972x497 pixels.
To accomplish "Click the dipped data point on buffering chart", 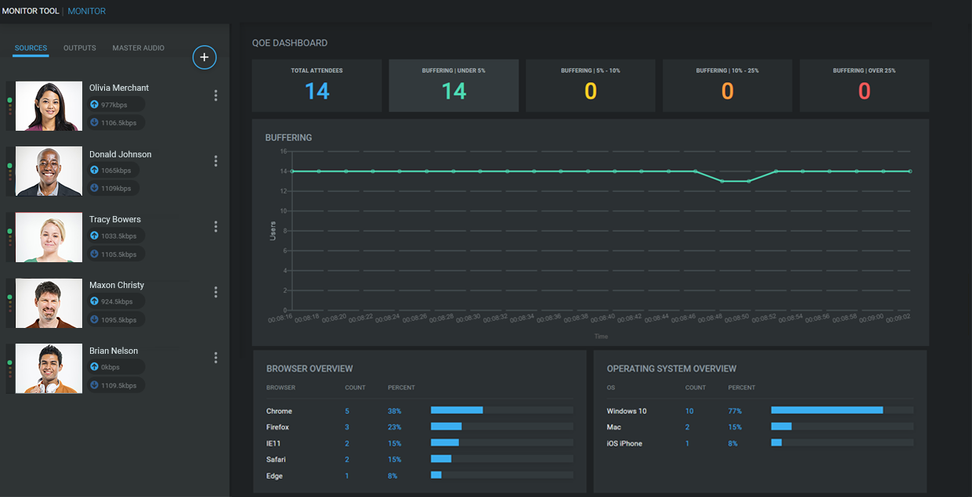I will tap(721, 181).
